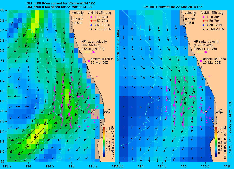This screenshot has width=234, height=169.
Task: Click the '0.5 d' label in OM_nrD0 panel
Action: (x=78, y=23)
